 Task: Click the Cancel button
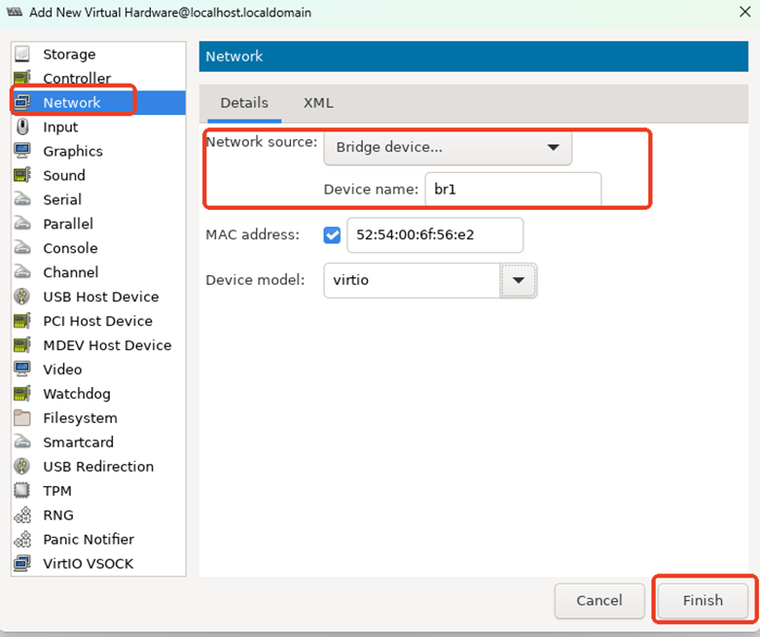(x=599, y=601)
